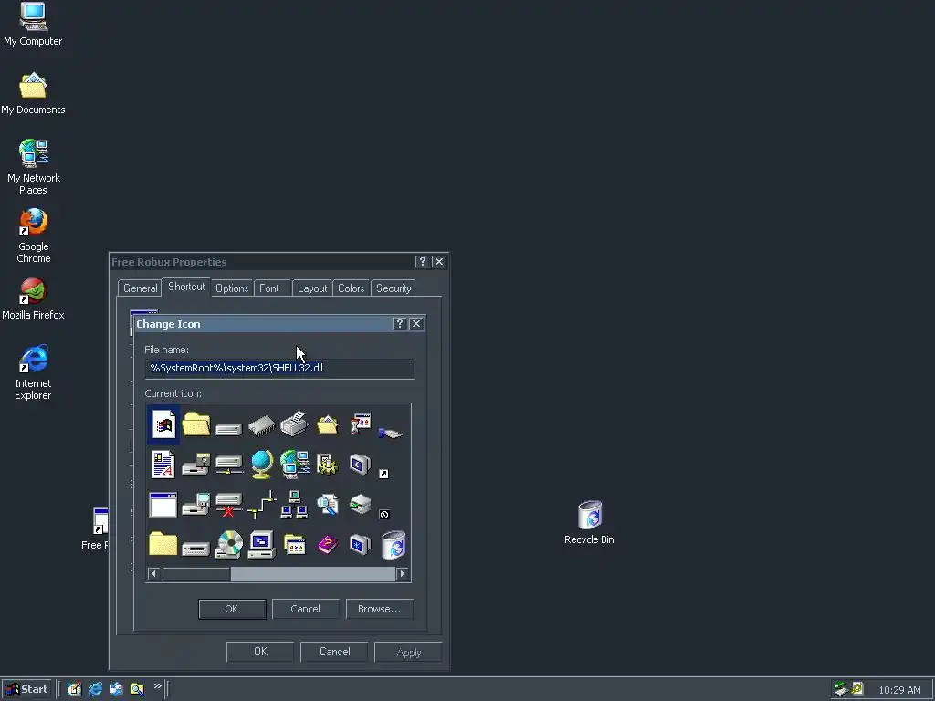Viewport: 935px width, 701px height.
Task: Select the network cable connector icon
Action: point(262,505)
